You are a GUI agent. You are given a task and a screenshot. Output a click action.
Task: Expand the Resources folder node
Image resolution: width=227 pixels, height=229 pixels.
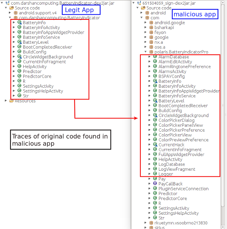tap(6, 101)
